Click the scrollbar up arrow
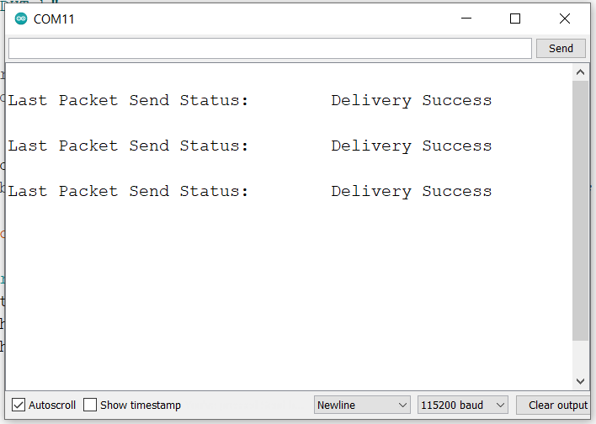The width and height of the screenshot is (596, 424). (x=580, y=73)
